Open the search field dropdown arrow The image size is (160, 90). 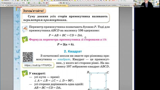tap(59, 3)
